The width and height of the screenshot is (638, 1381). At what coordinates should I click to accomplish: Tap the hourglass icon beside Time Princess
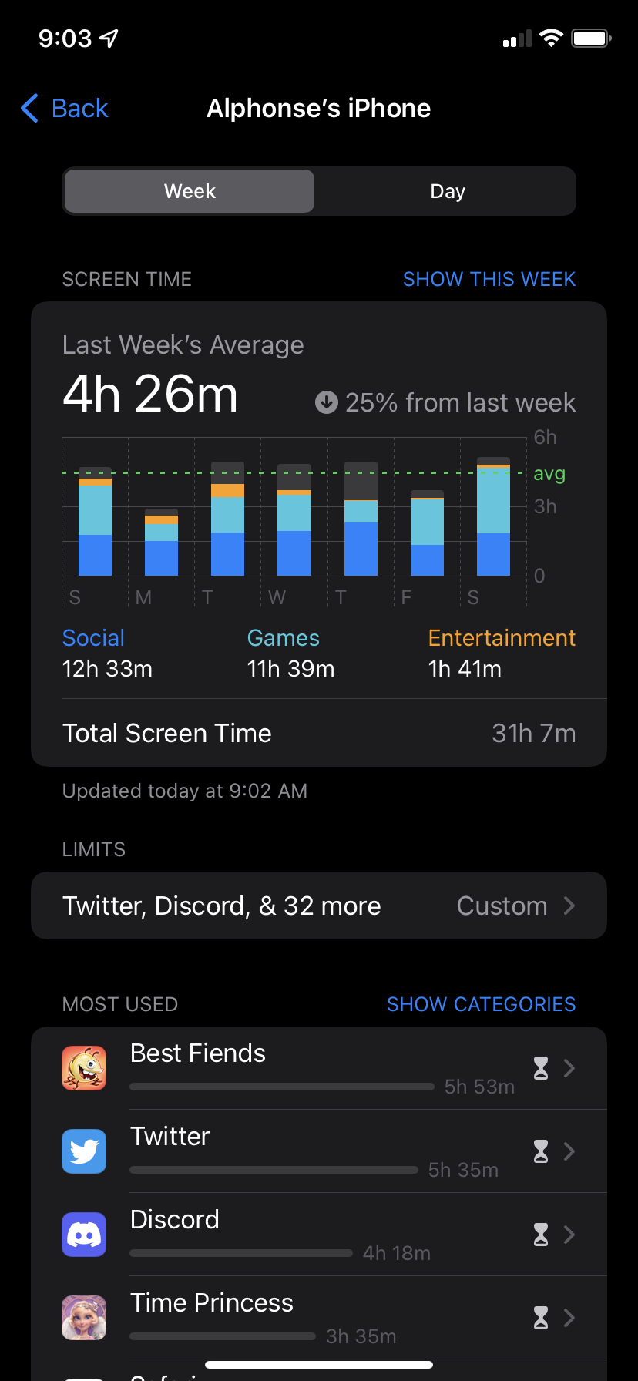click(541, 1318)
